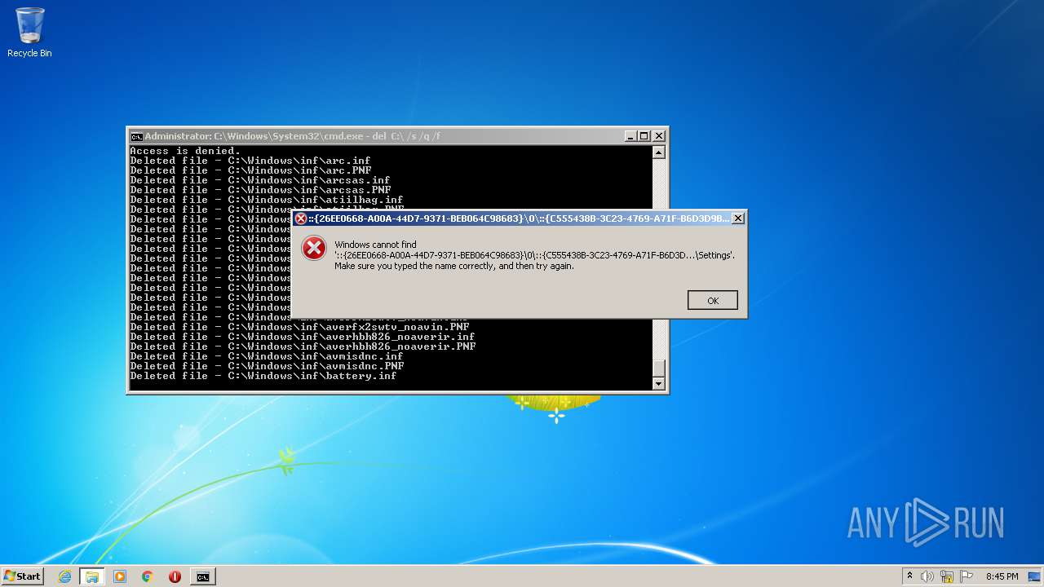Close the Windows cannot find dialog

point(737,218)
